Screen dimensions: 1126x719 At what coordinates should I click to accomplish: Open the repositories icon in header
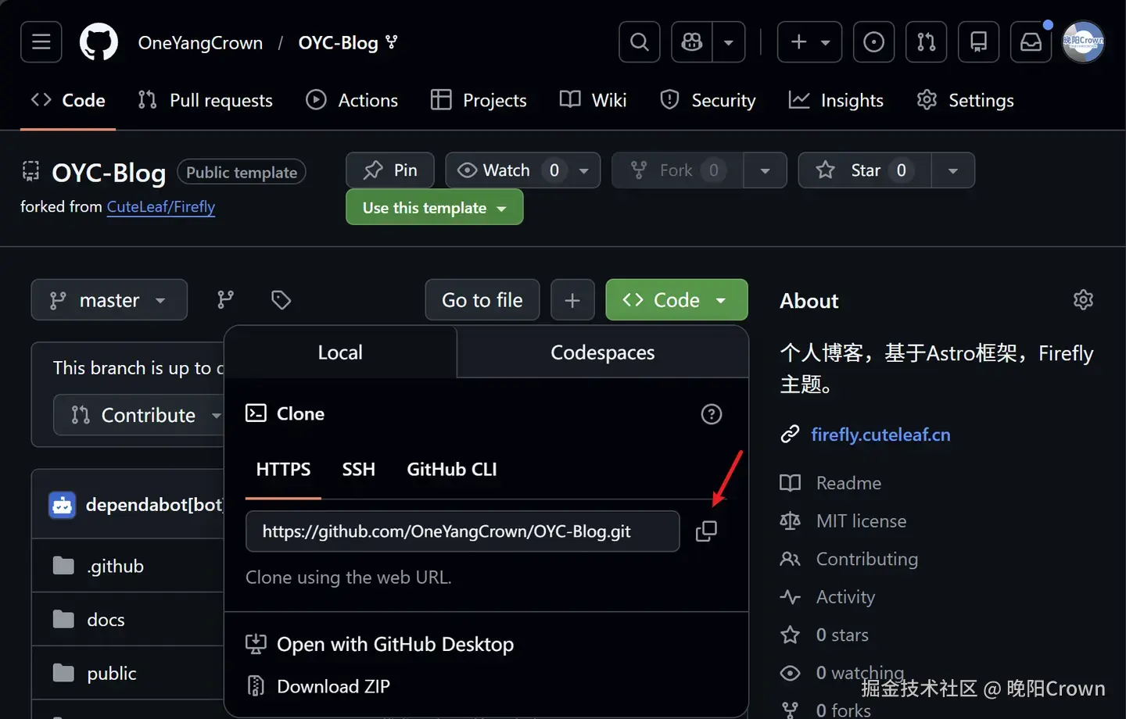coord(978,42)
